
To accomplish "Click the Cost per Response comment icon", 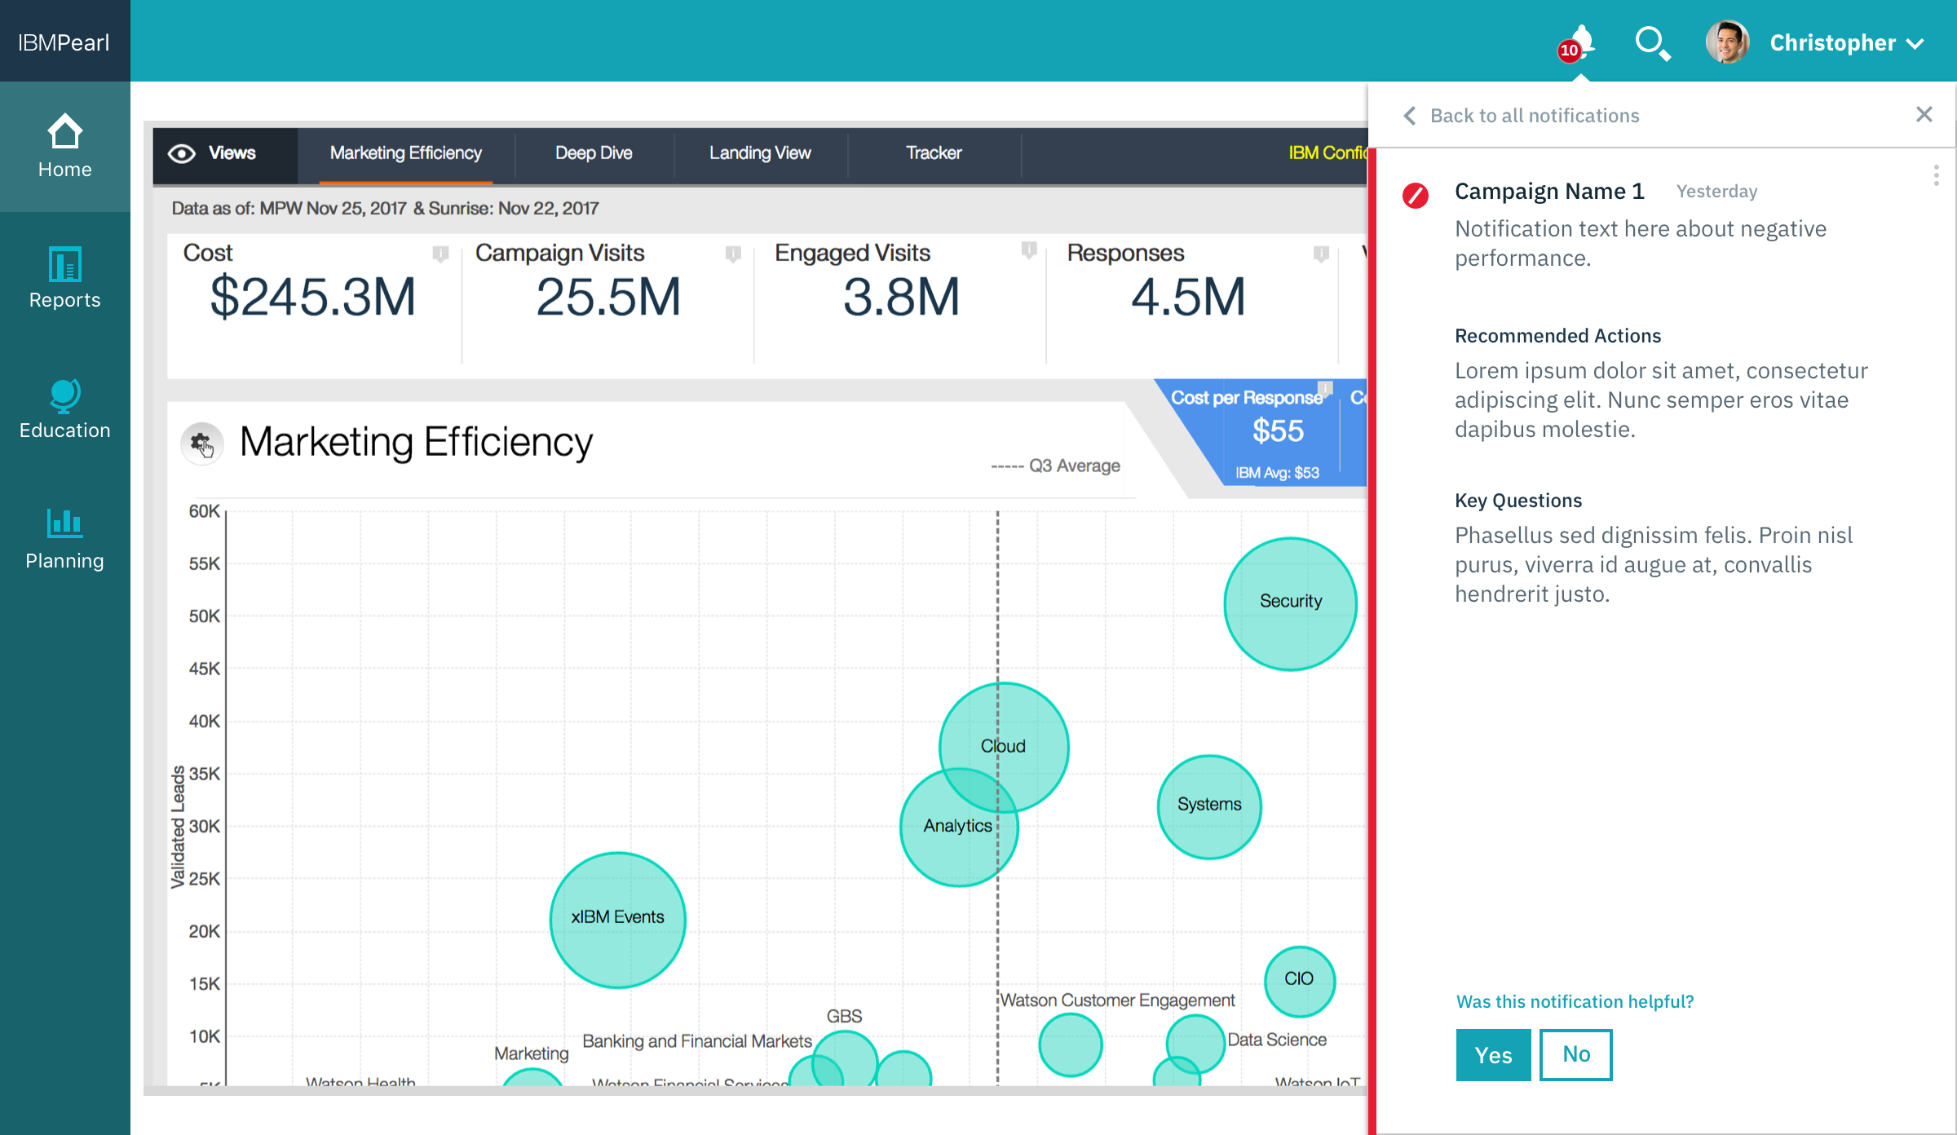I will 1325,388.
